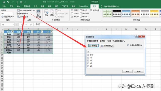The height and width of the screenshot is (91, 161).
Task: Click Unselect All button in dialog
Action: 107,46
